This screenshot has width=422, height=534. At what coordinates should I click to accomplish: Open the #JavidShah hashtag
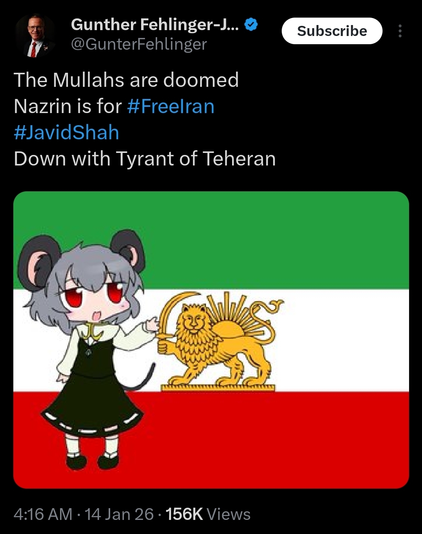(x=66, y=132)
